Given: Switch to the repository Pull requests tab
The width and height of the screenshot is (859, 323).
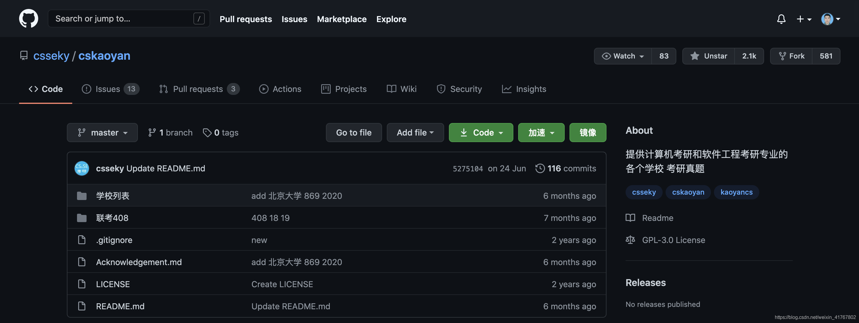Looking at the screenshot, I should point(199,89).
